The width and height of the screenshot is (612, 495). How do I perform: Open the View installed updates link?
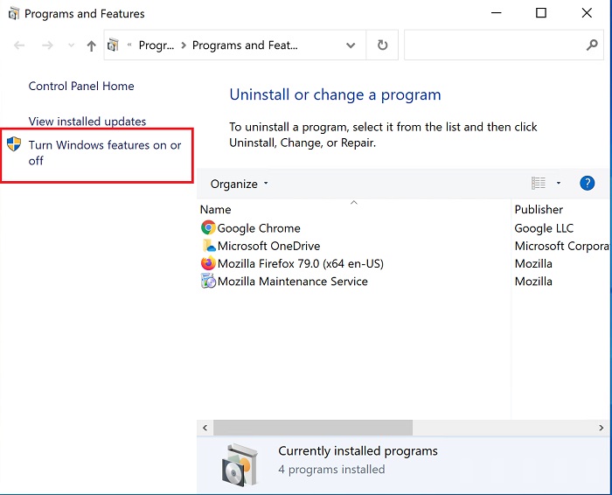coord(87,122)
